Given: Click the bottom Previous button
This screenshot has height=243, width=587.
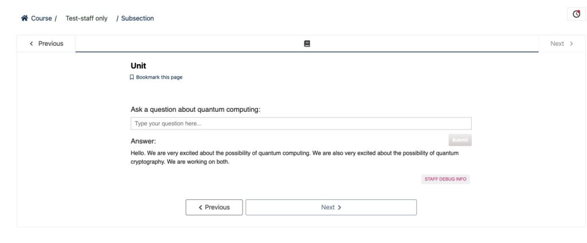Looking at the screenshot, I should click(x=214, y=207).
